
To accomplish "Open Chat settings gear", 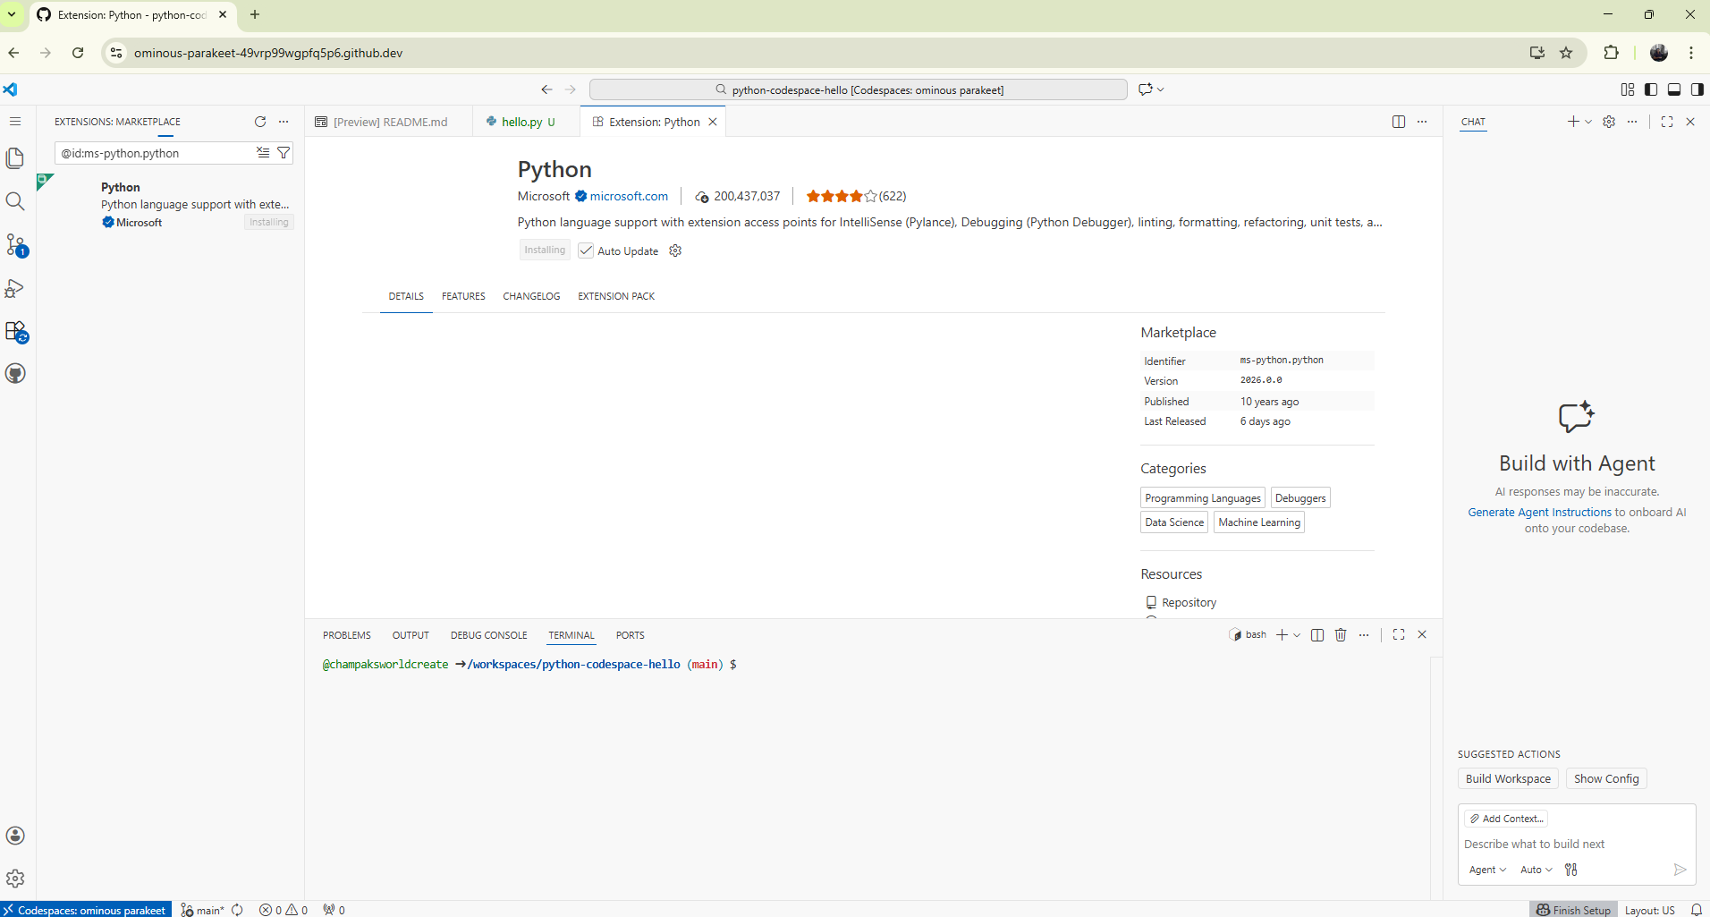I will 1609,122.
